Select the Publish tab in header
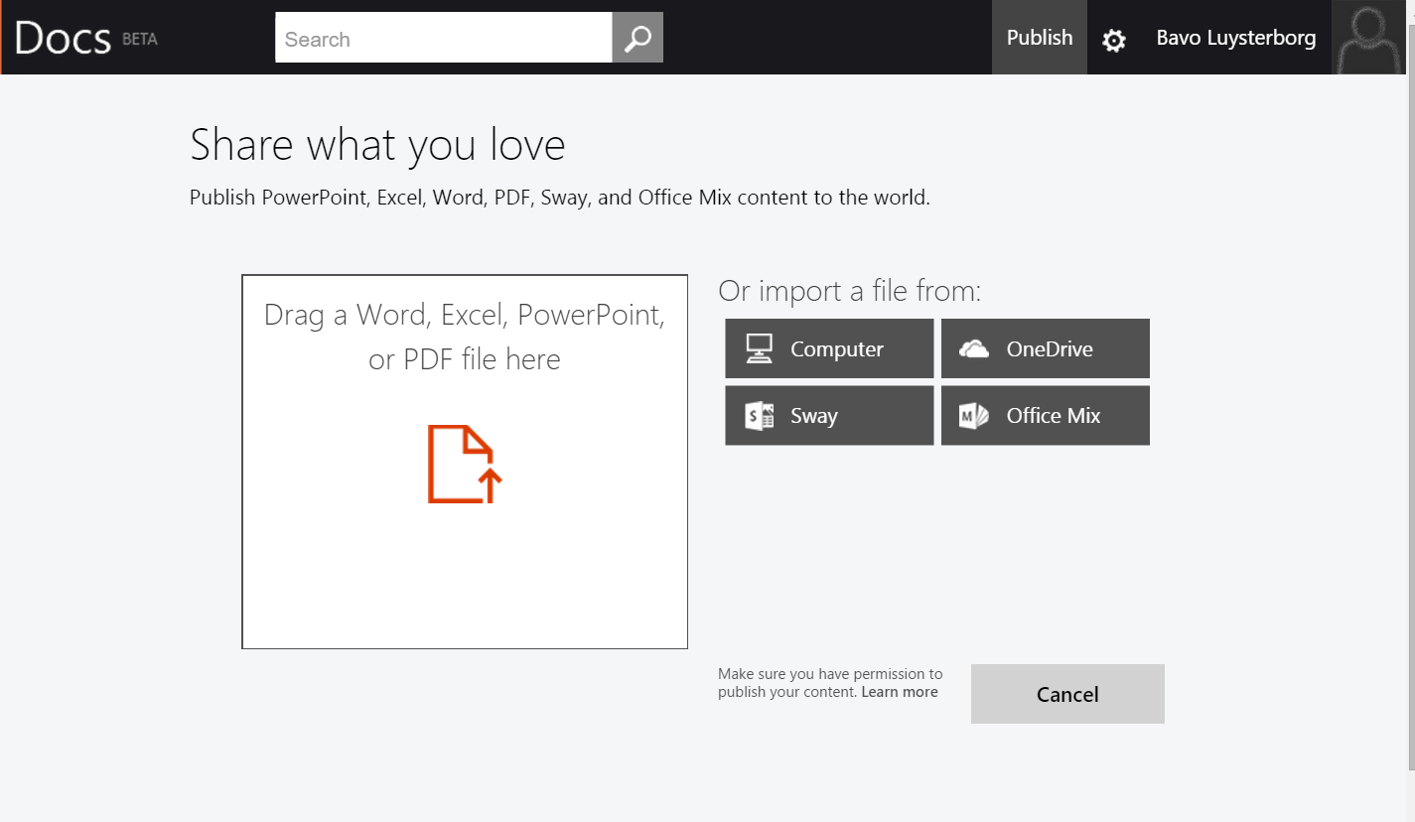1415x822 pixels. [1040, 38]
